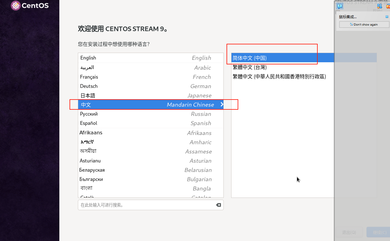Select the Assamese language row
390x241 pixels.
(x=151, y=151)
